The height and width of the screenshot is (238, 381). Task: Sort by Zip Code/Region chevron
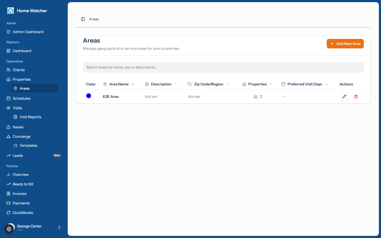(x=228, y=84)
